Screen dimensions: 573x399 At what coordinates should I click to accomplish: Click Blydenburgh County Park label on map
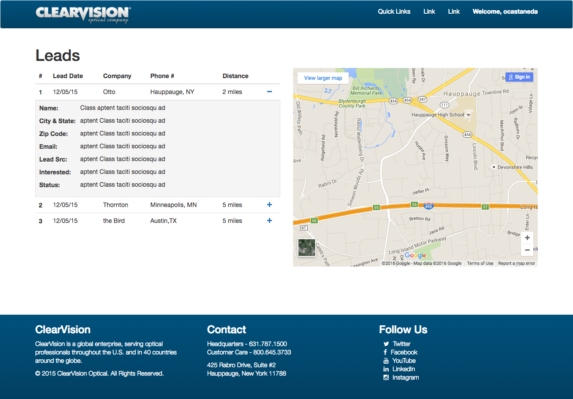point(352,104)
